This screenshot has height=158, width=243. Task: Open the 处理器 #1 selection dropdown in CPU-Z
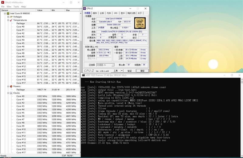[x=113, y=65]
